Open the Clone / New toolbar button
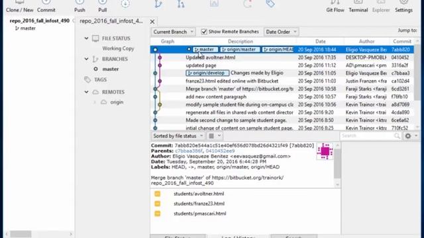This screenshot has width=424, height=238. click(19, 6)
